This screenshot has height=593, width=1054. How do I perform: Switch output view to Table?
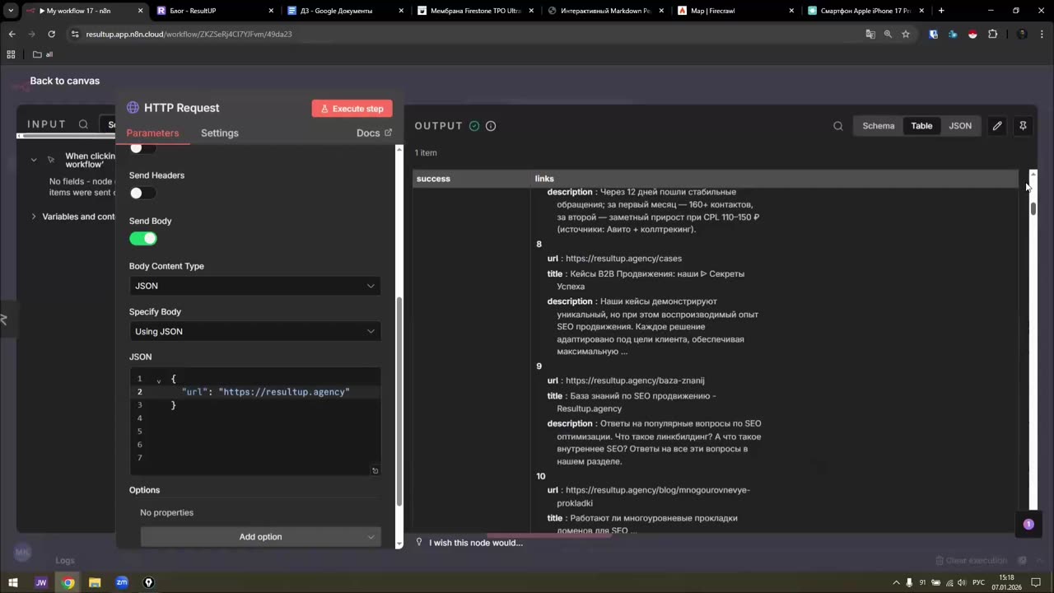coord(921,126)
